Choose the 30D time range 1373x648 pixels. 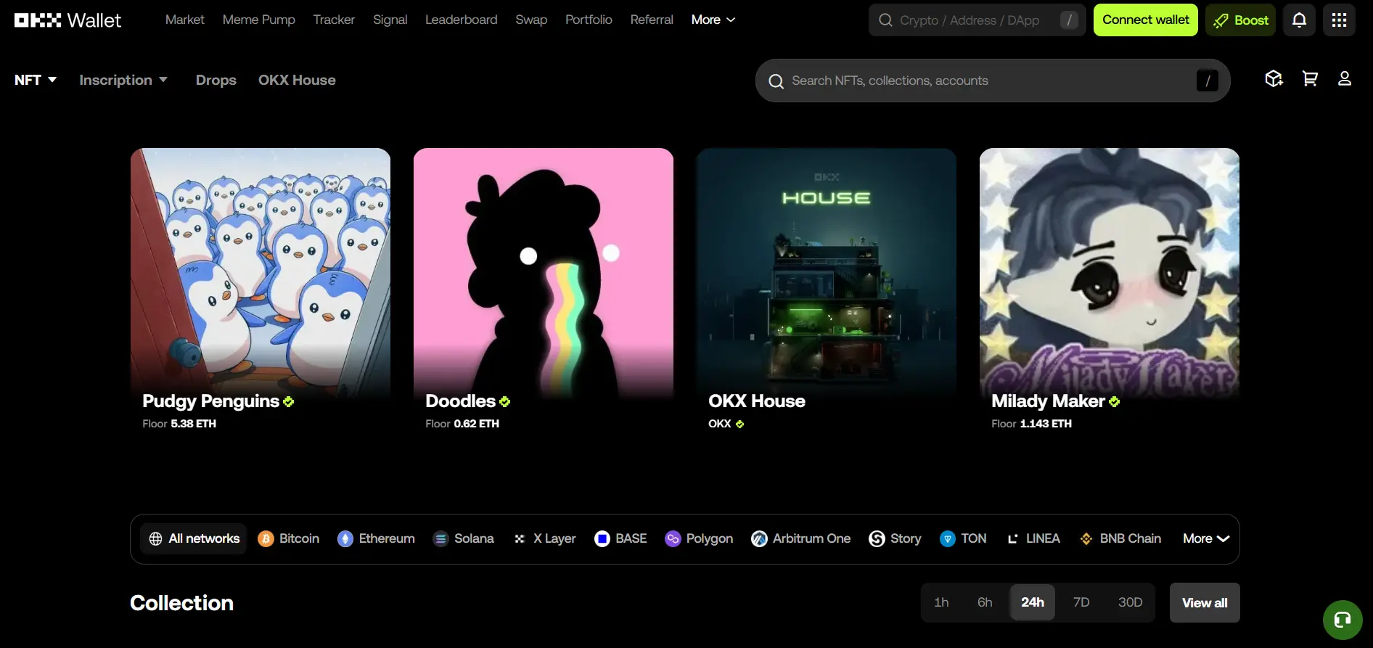1130,602
